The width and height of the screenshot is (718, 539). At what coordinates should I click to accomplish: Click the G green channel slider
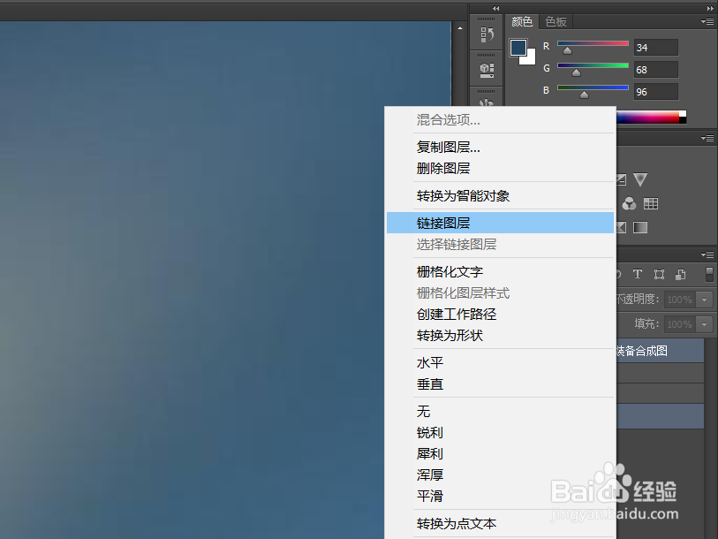[x=593, y=65]
